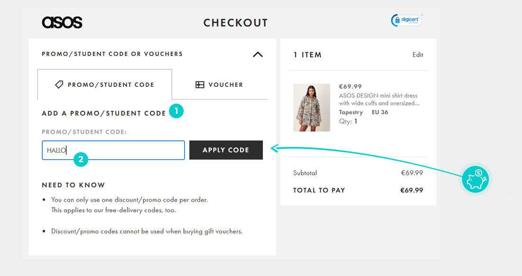Click the piggy bank savings icon

coord(475,180)
